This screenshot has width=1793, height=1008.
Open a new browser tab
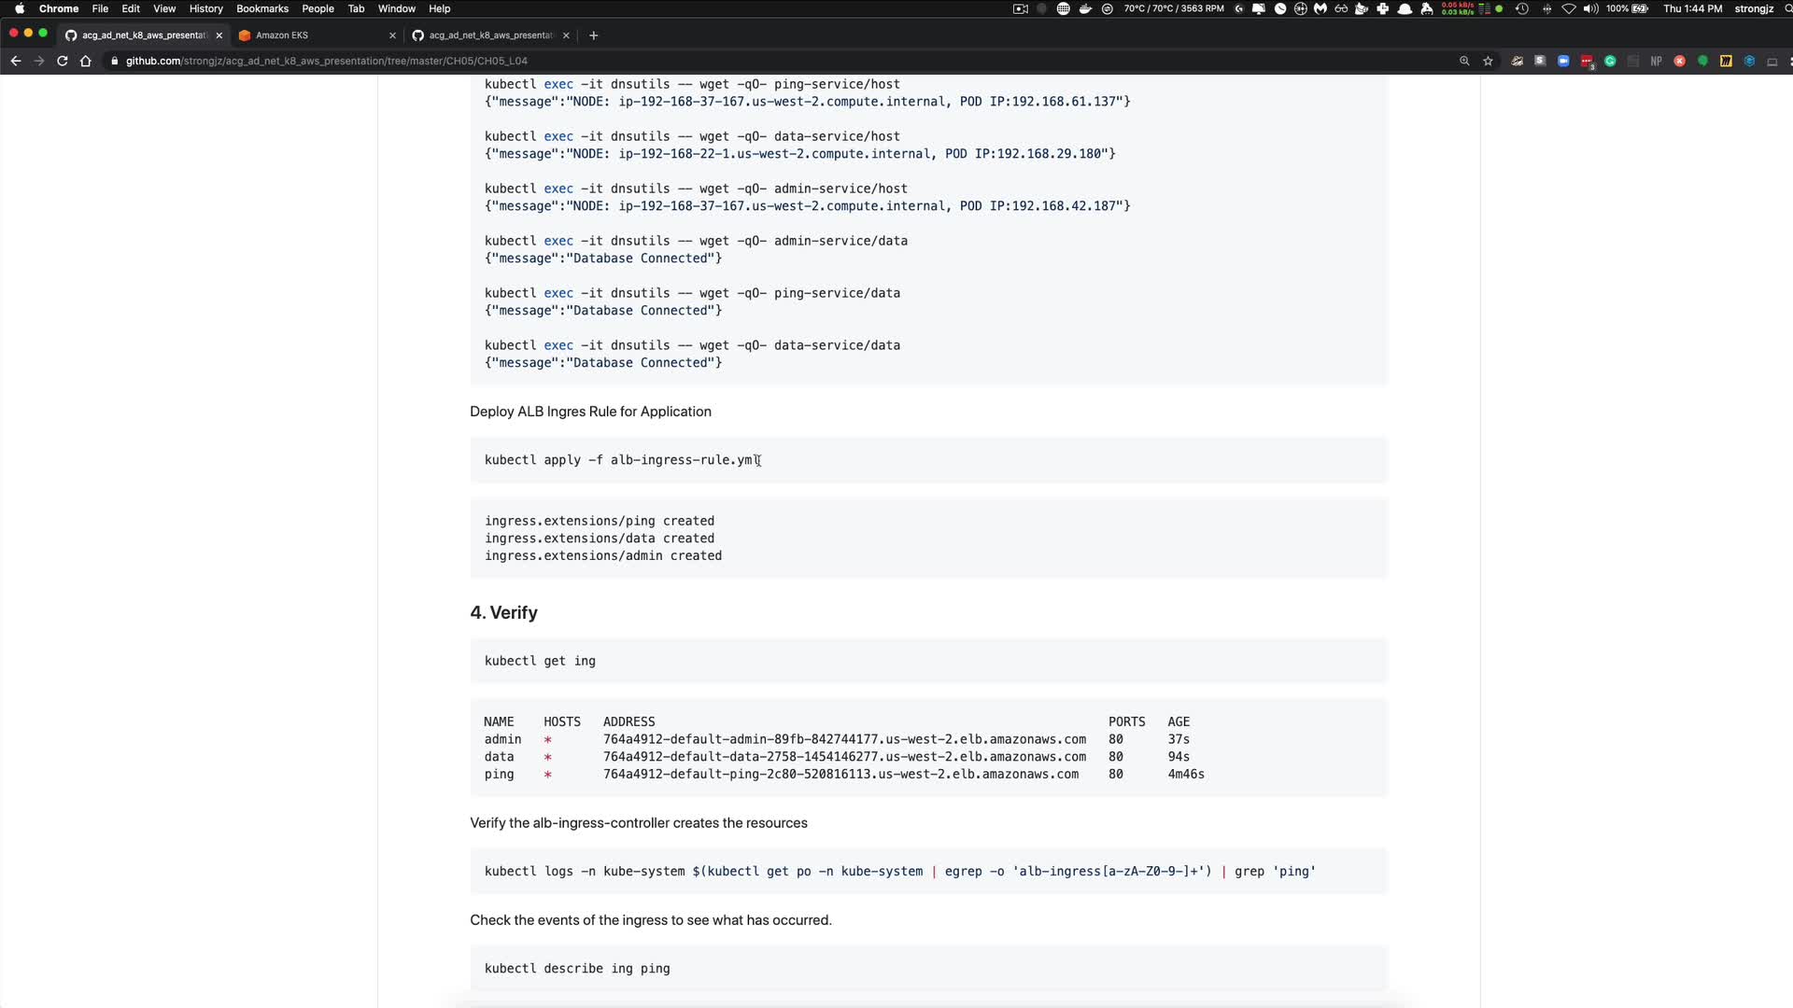[593, 35]
